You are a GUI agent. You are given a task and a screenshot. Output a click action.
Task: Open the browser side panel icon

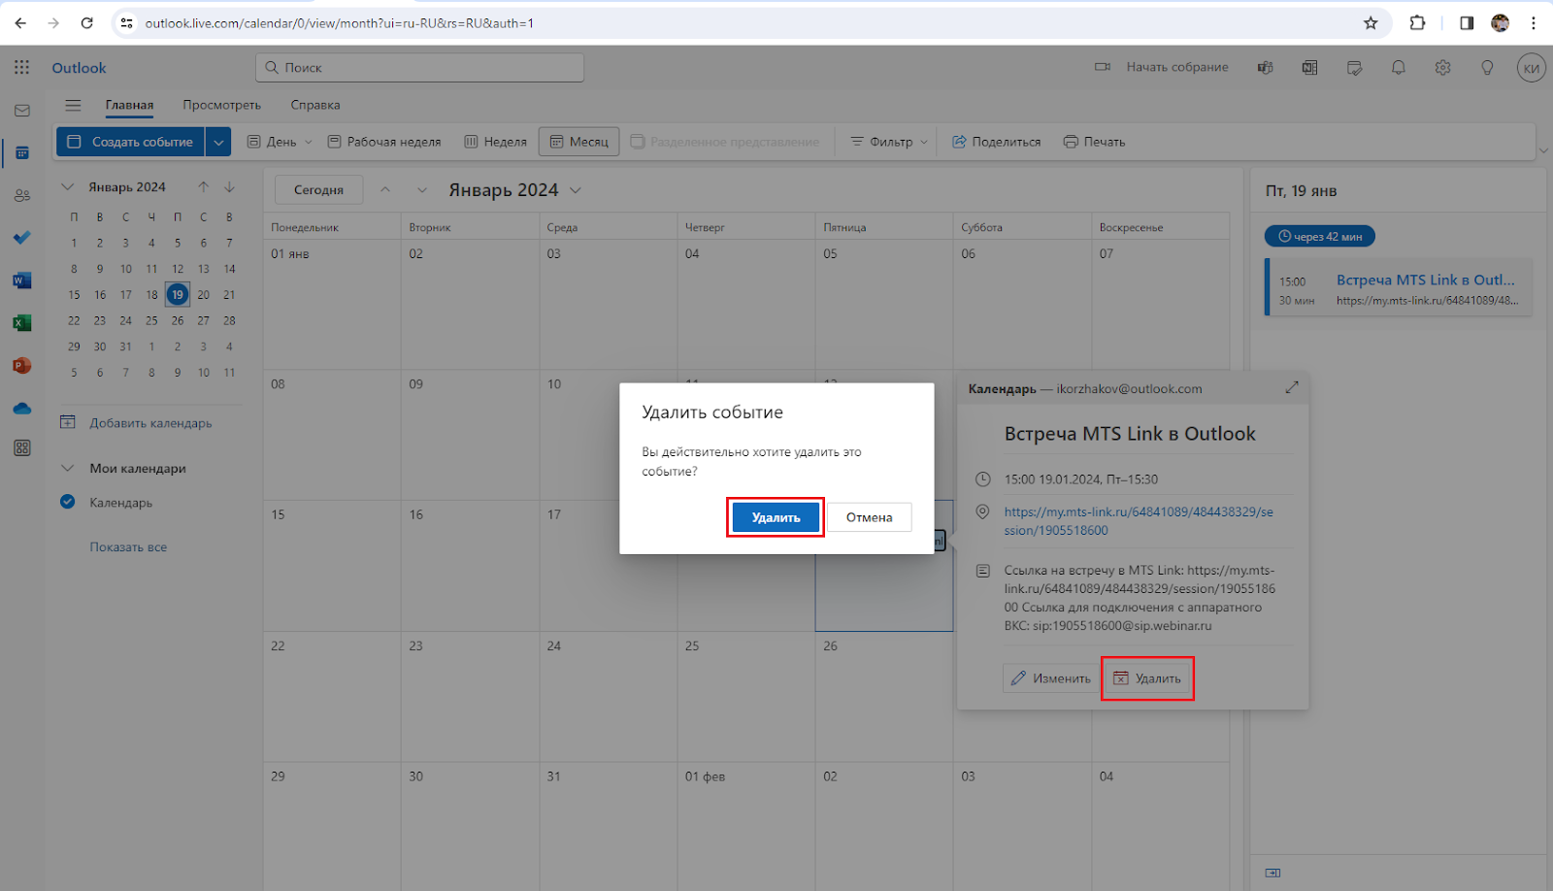[1467, 23]
